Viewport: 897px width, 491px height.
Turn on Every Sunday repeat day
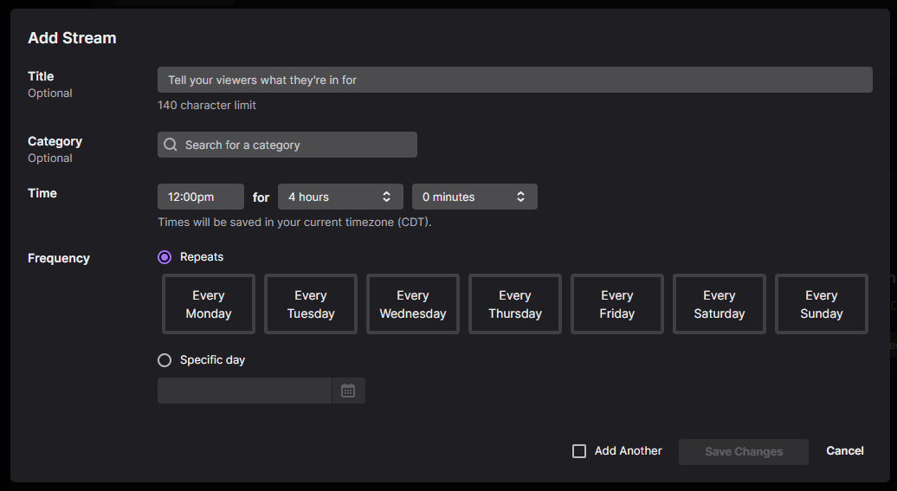coord(822,304)
